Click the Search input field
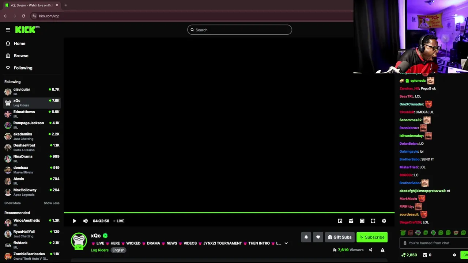 [x=239, y=30]
